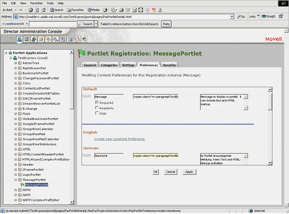Screen dimensions: 289x214
Task: Click Reset link in Default section
Action: click(x=87, y=96)
